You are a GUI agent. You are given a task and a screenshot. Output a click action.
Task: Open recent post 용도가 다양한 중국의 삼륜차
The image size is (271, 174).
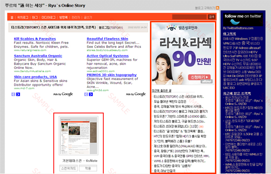point(172,166)
